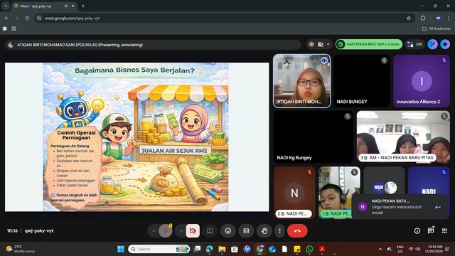Click muted mic icon on NADI Kg Bungey tile
The height and width of the screenshot is (256, 455).
[348, 117]
